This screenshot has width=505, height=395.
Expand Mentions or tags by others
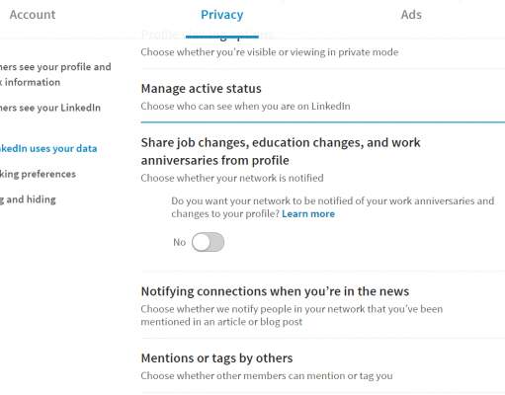coord(216,358)
